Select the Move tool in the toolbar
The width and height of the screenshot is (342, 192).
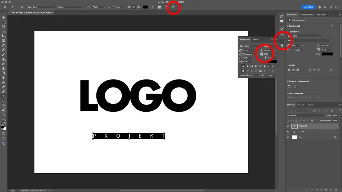click(x=3, y=17)
